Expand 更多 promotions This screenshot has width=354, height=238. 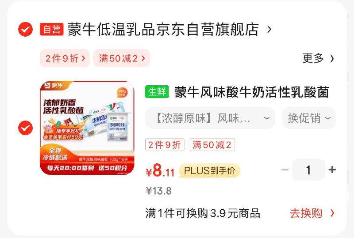pyautogui.click(x=318, y=58)
